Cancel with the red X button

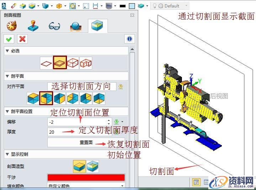(x=22, y=39)
